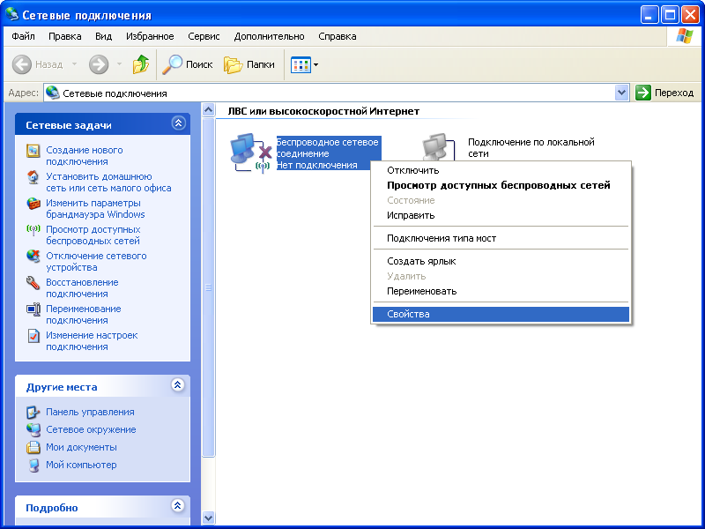
Task: Open Forward button history dropdown arrow
Action: (119, 64)
